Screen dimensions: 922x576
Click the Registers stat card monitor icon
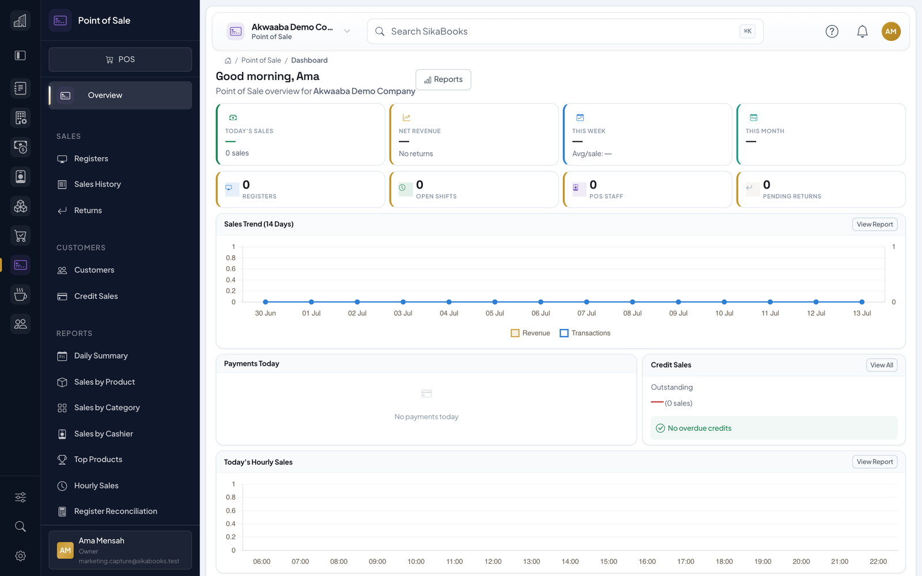tap(229, 188)
